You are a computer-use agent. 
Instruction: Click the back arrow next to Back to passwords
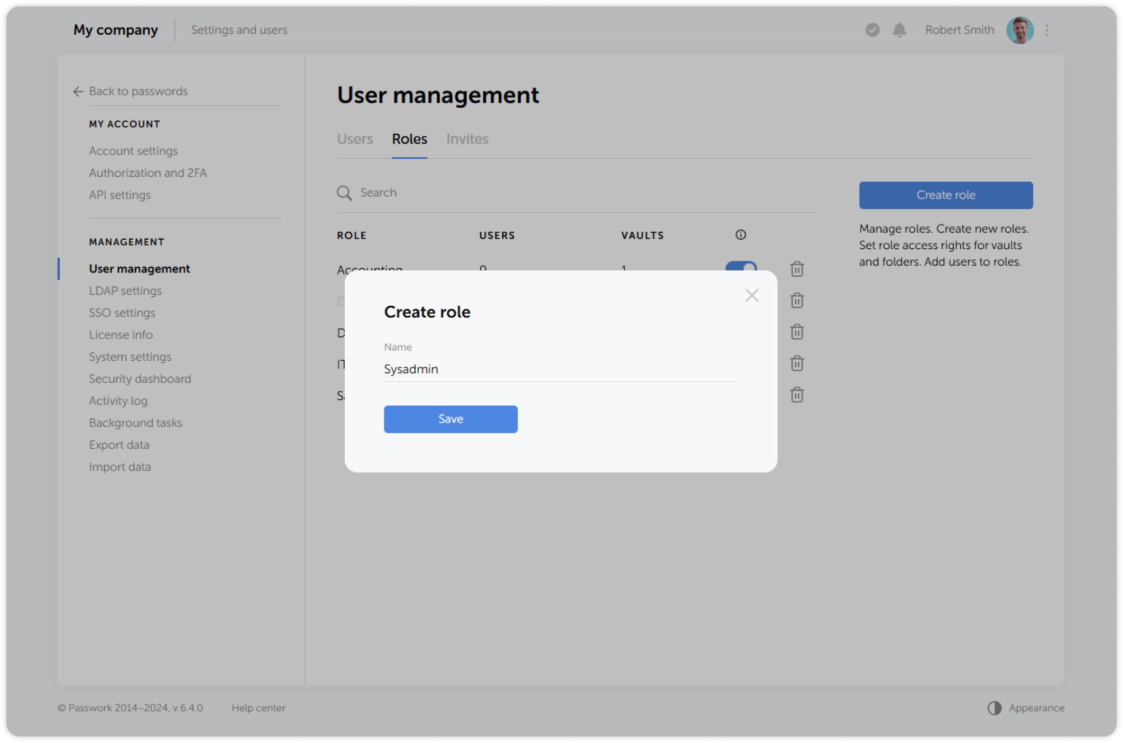pos(77,91)
